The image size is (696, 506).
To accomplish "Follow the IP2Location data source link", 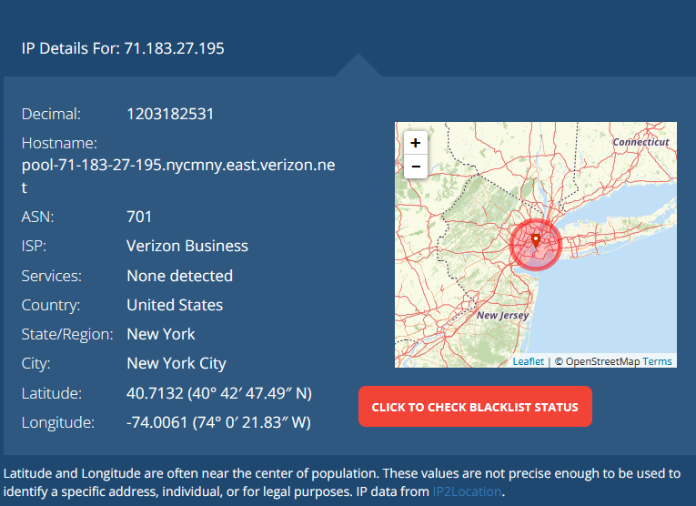I will [466, 491].
